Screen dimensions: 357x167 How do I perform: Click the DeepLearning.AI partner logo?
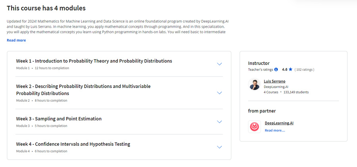tap(255, 127)
